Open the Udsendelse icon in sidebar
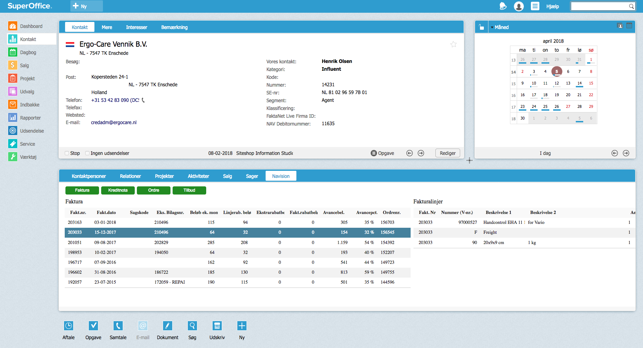Screen dimensions: 643x348 coord(13,131)
